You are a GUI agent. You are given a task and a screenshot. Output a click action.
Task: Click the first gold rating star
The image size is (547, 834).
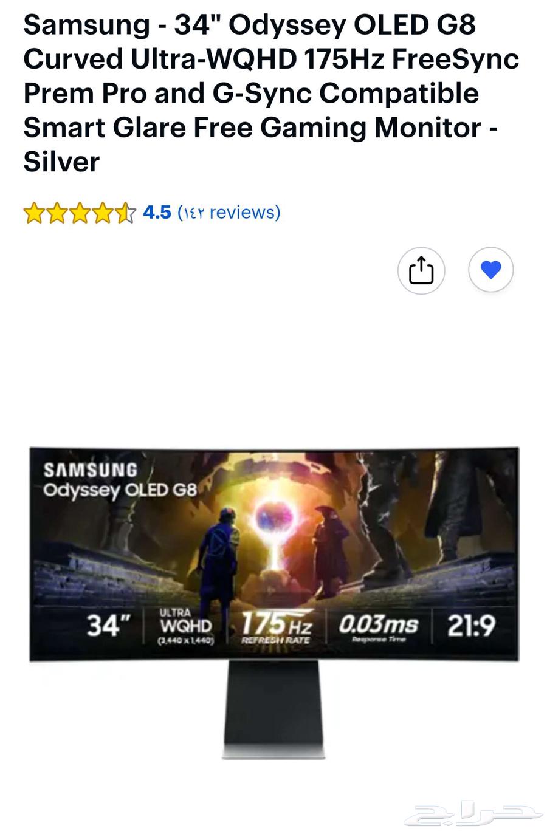[x=34, y=213]
